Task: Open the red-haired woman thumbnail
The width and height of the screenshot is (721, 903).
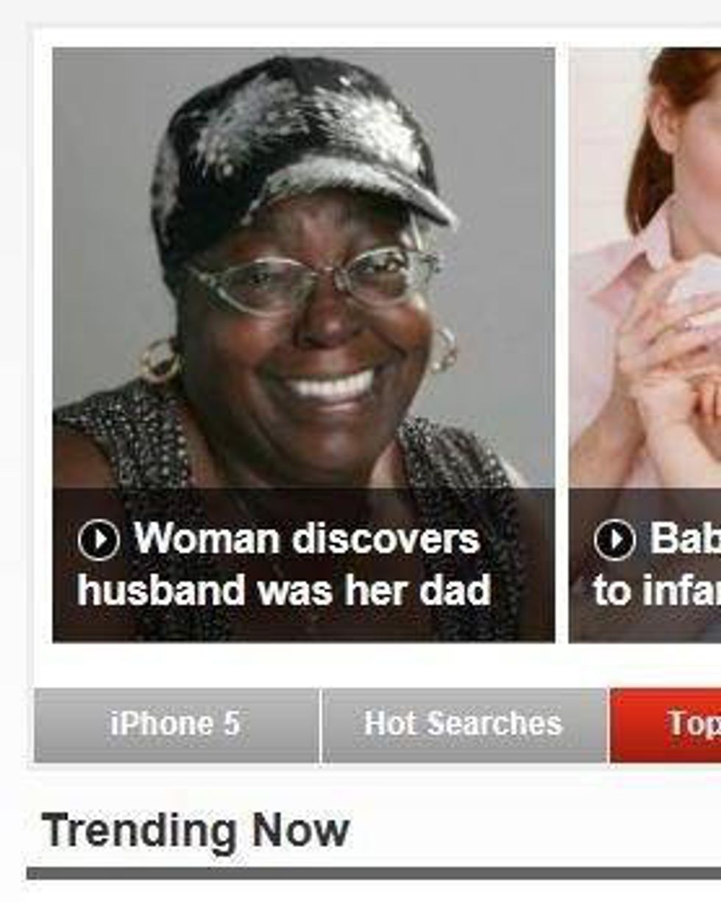Action: pos(645,344)
